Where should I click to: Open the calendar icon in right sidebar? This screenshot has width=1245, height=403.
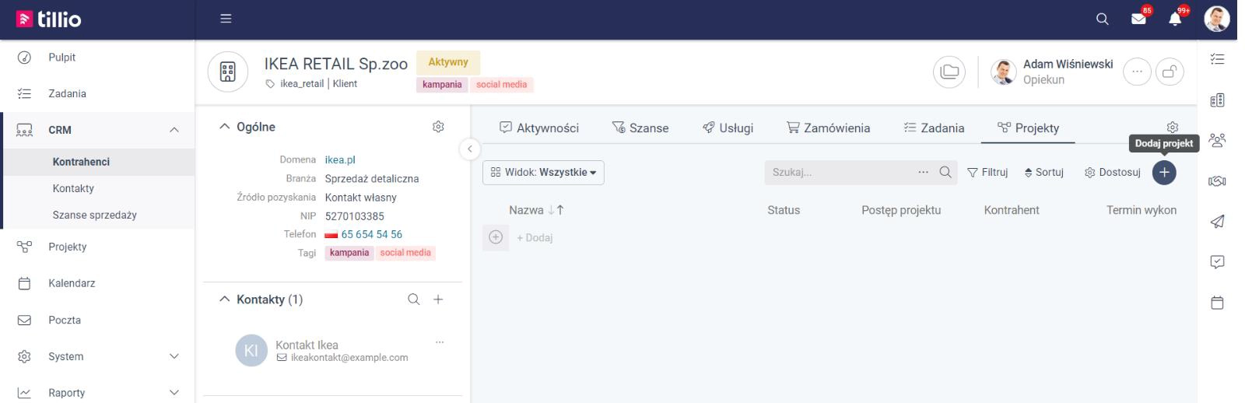pos(1218,303)
